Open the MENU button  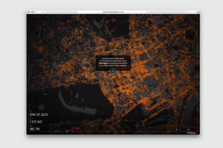click(x=189, y=129)
